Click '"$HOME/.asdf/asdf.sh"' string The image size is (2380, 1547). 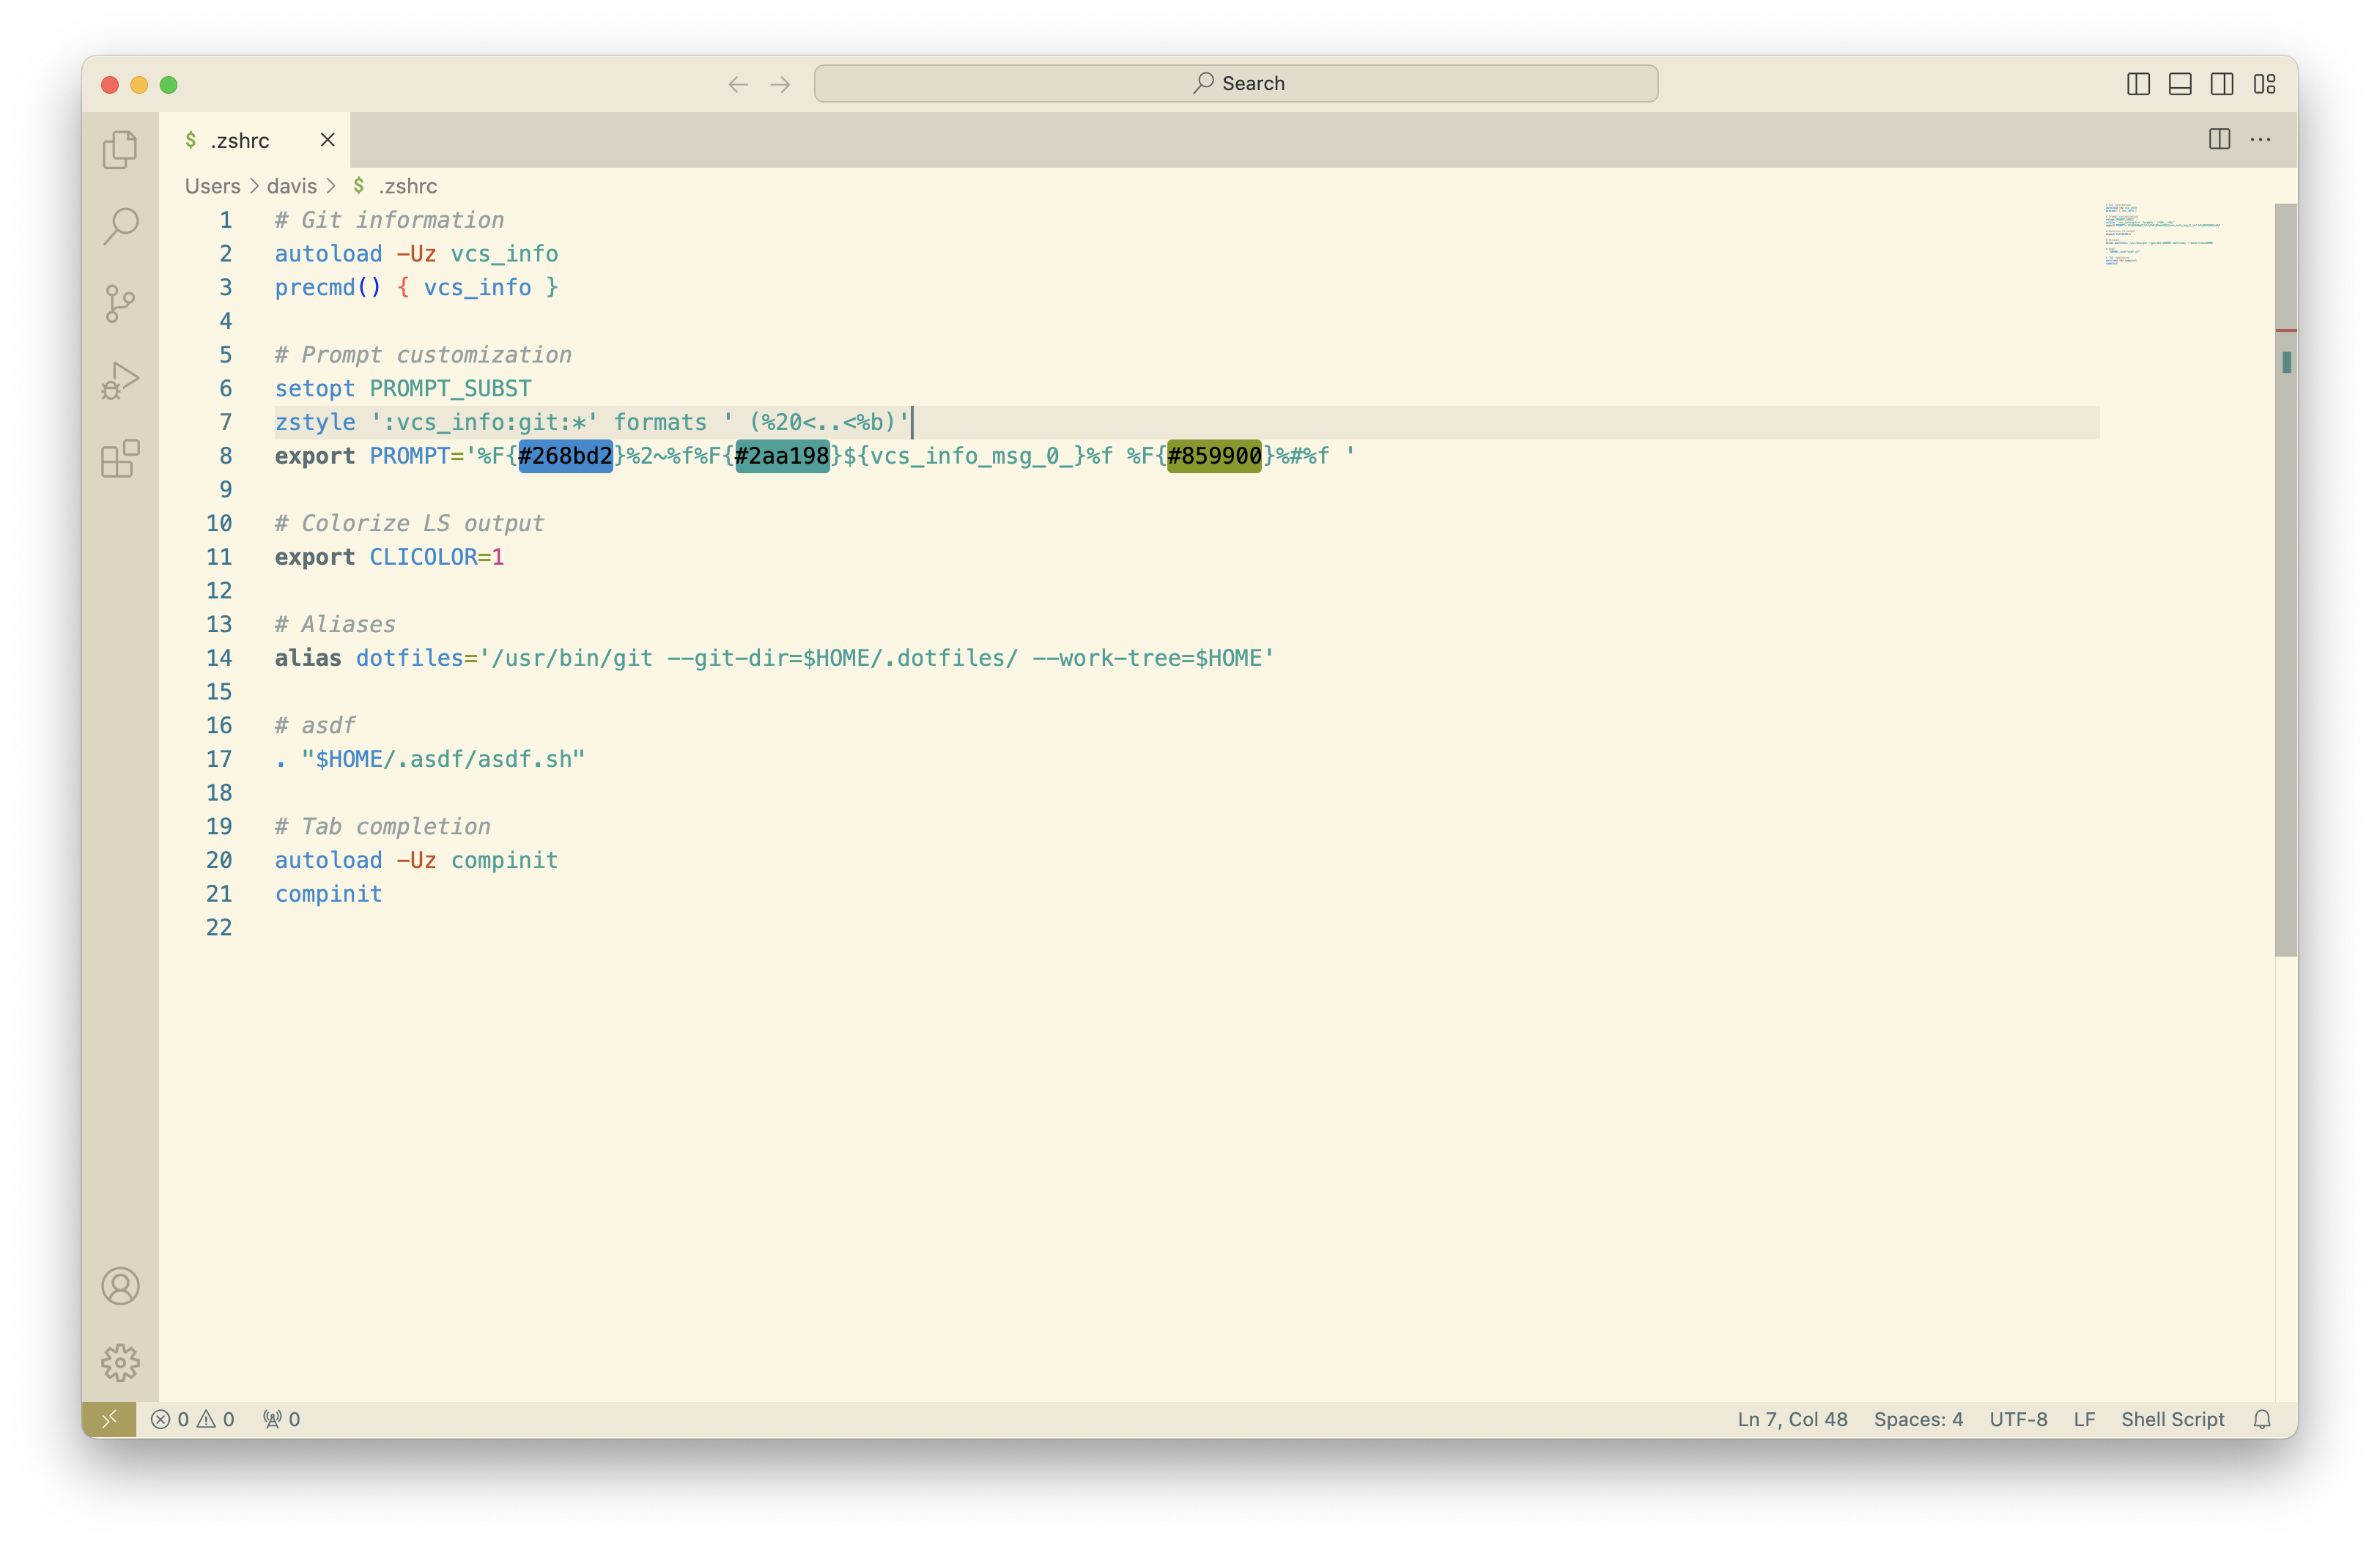(442, 759)
